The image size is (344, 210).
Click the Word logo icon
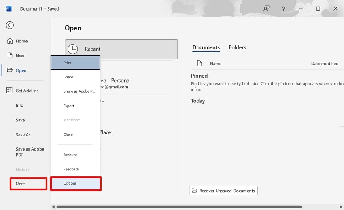click(8, 8)
